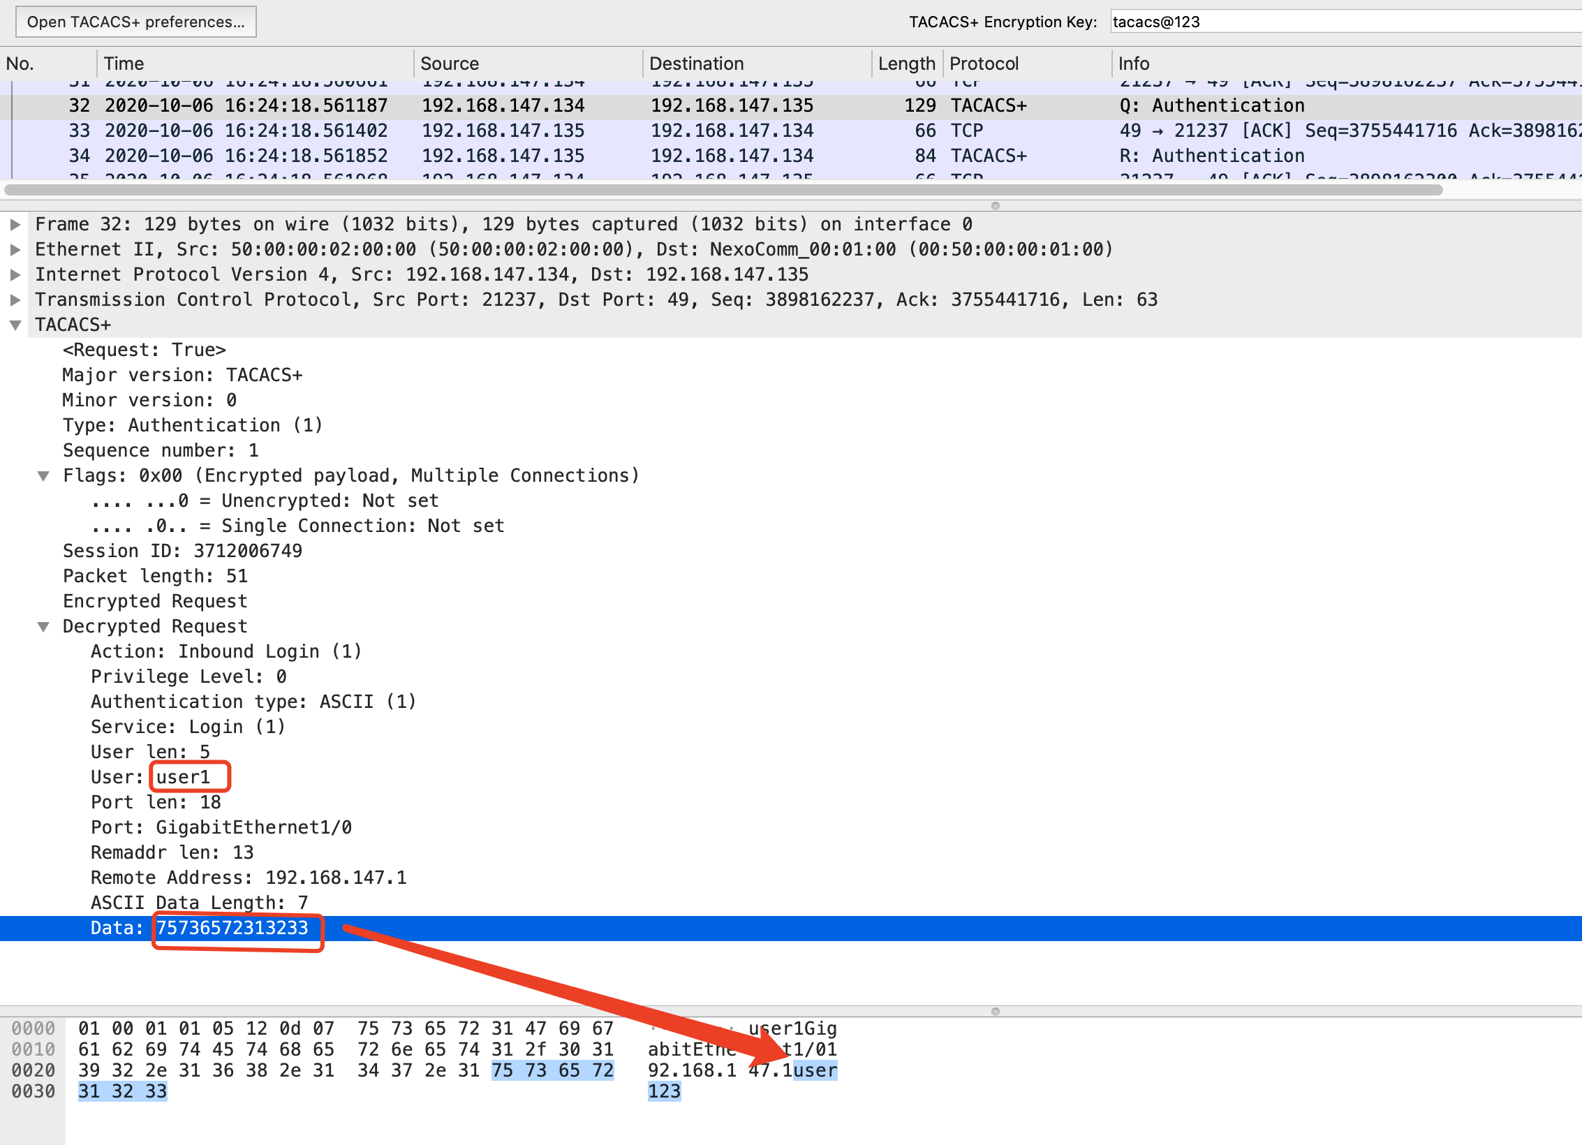This screenshot has width=1582, height=1145.
Task: Select Single Connection: Not set line
Action: [x=298, y=526]
